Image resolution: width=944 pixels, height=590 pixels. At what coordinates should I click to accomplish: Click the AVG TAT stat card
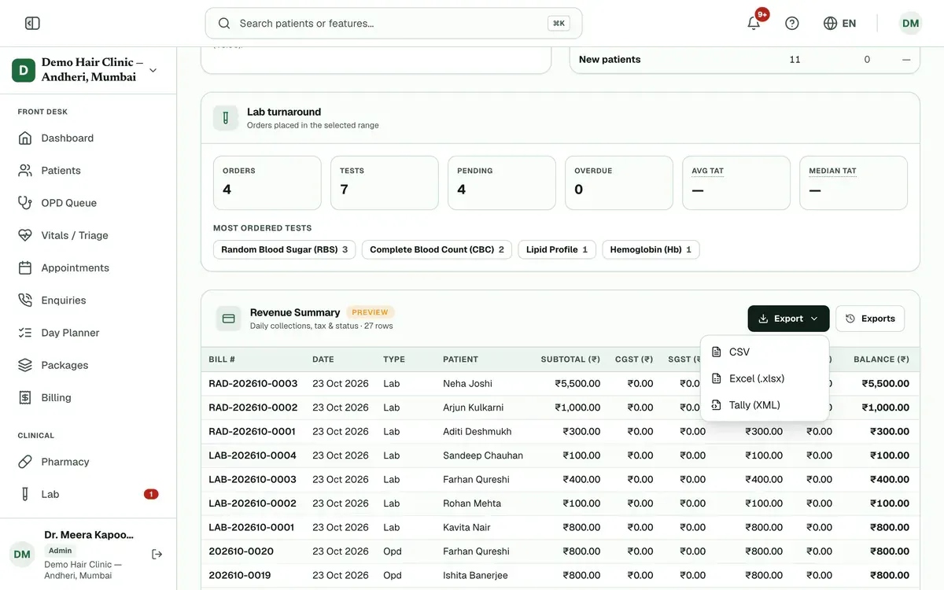click(736, 183)
